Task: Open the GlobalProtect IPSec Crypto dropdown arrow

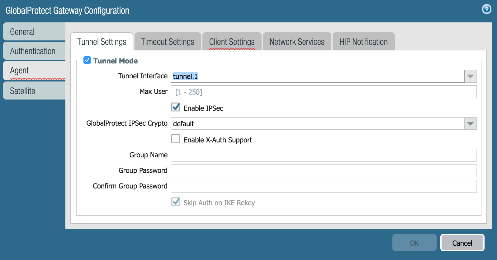Action: coord(470,124)
